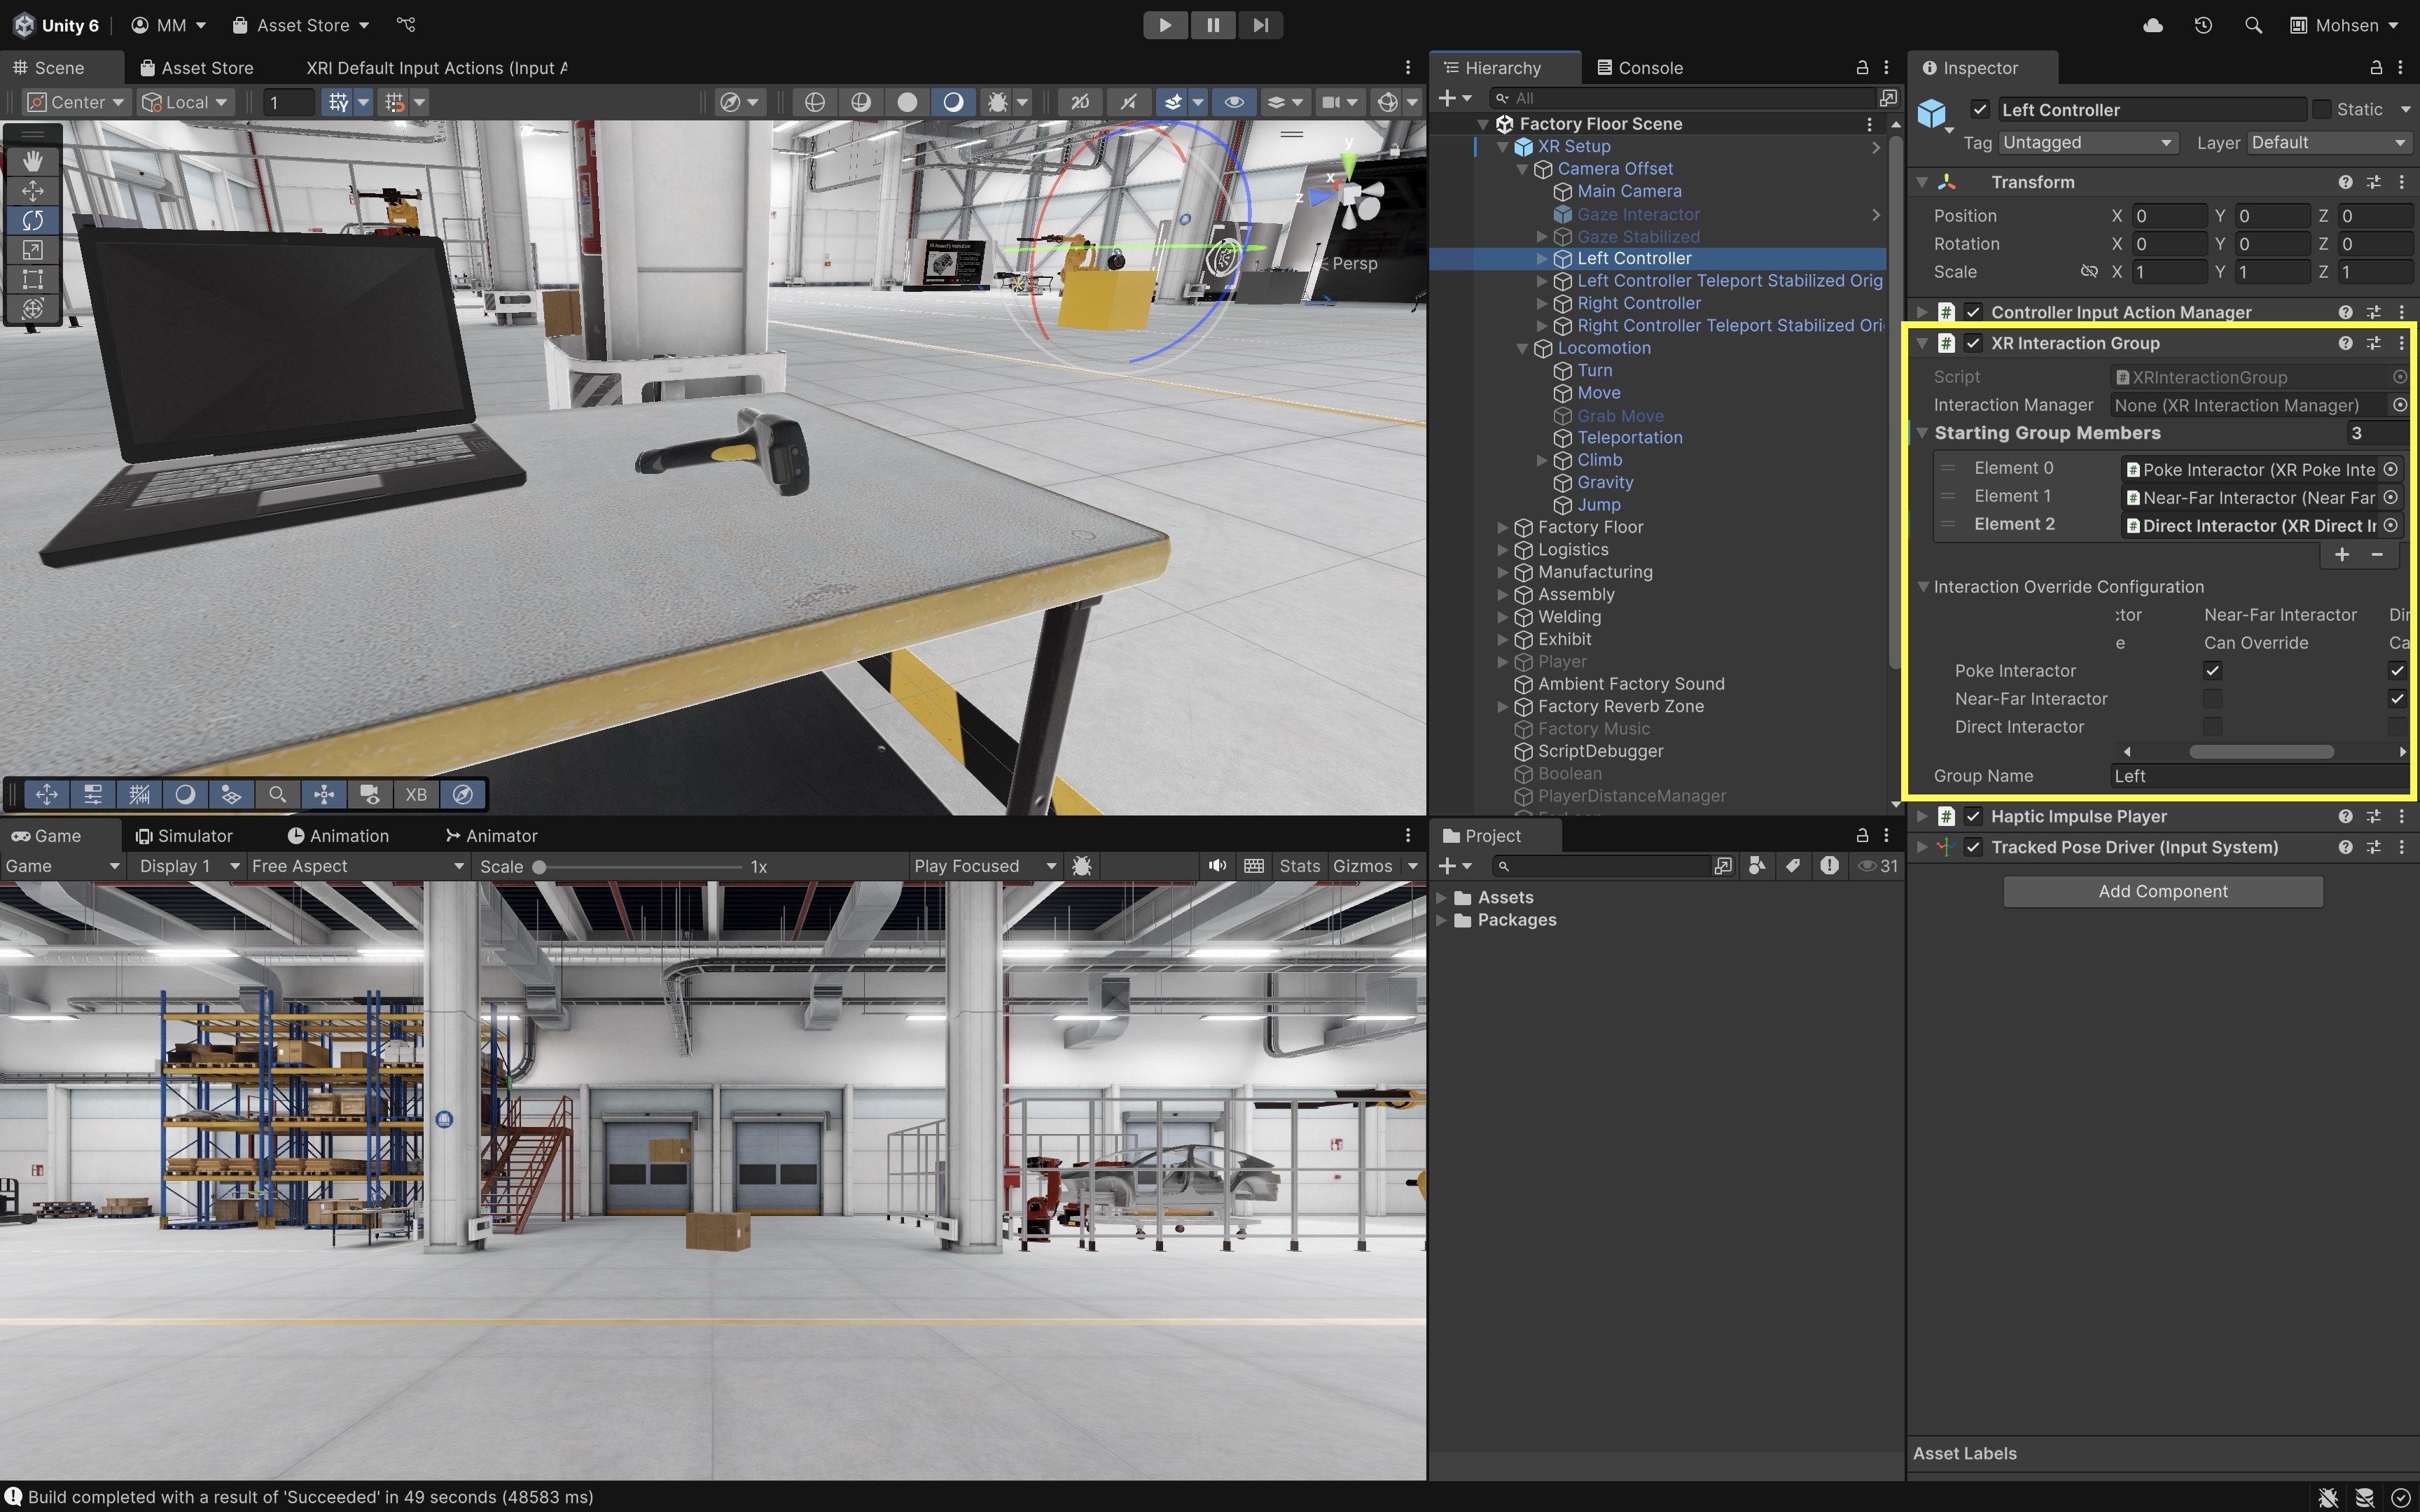
Task: Mute audio in Game view
Action: click(1216, 866)
